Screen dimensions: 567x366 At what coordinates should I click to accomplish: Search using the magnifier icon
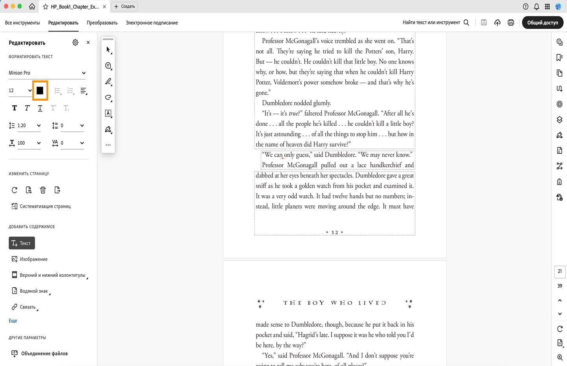point(466,22)
